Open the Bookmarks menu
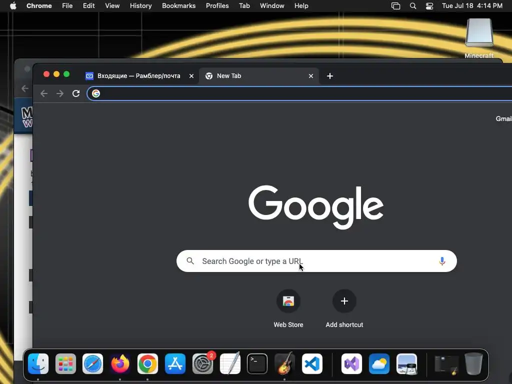This screenshot has height=384, width=512. tap(178, 6)
